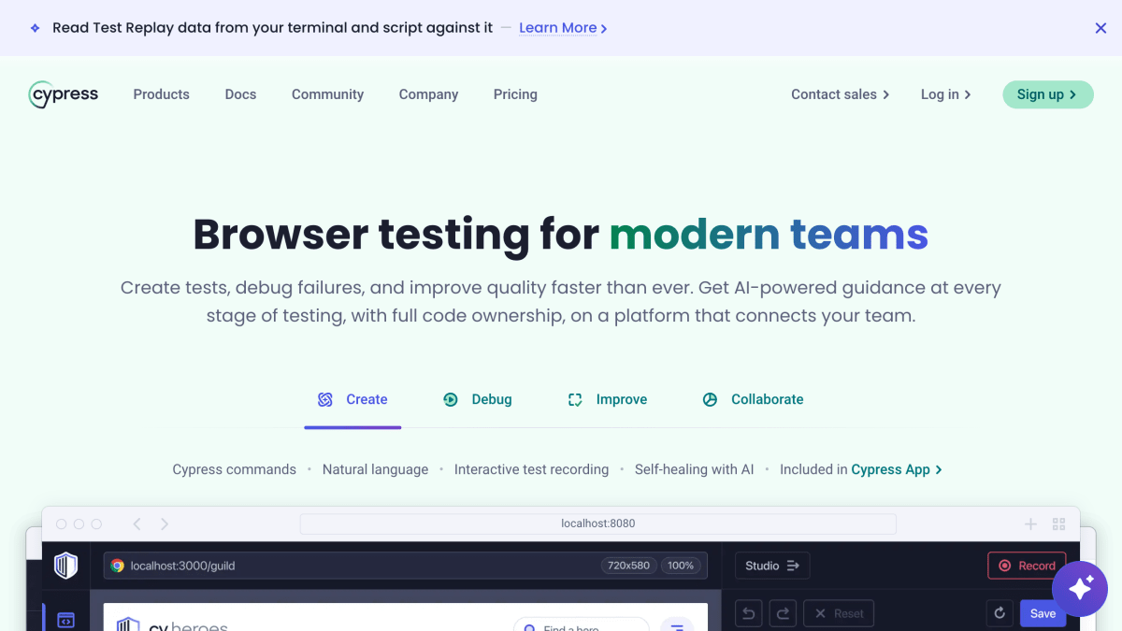Open Learn More link in banner
The image size is (1122, 631).
click(x=563, y=28)
